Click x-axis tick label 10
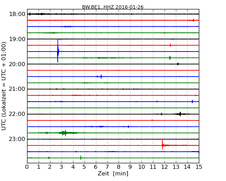This screenshot has height=181, width=226. (x=142, y=167)
